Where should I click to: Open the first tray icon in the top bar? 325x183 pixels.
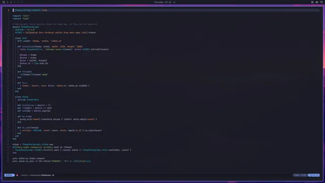pyautogui.click(x=312, y=2)
